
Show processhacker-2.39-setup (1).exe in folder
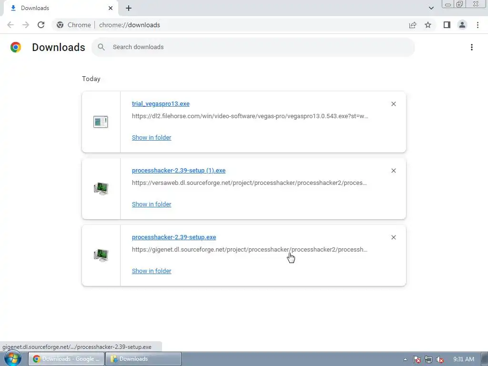click(152, 204)
